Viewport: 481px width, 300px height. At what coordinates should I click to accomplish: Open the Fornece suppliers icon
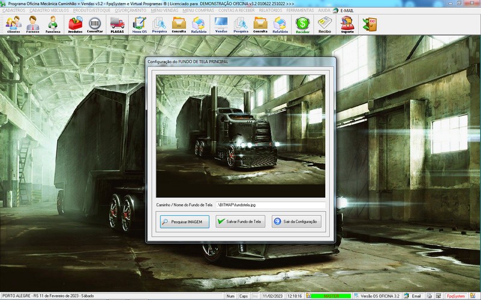[33, 24]
